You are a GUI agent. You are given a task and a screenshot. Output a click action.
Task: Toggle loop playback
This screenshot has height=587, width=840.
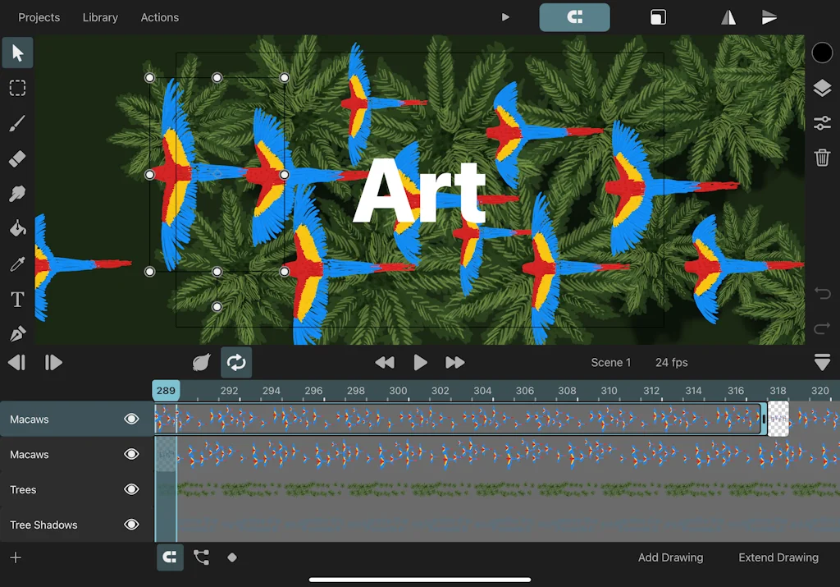pos(236,362)
